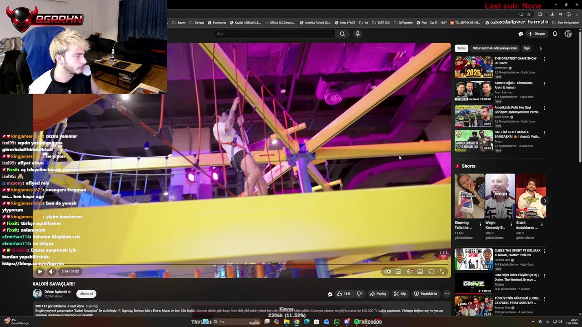582x327 pixels.
Task: Open the Oluştur create menu
Action: pyautogui.click(x=537, y=34)
